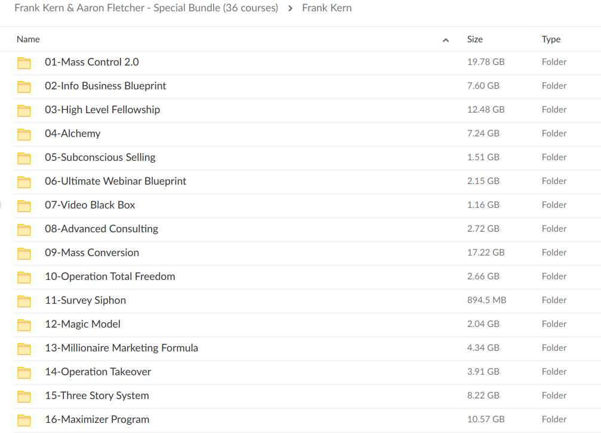
Task: Click the folder icon beside 13-Millionaire Marketing Formula
Action: coord(24,348)
